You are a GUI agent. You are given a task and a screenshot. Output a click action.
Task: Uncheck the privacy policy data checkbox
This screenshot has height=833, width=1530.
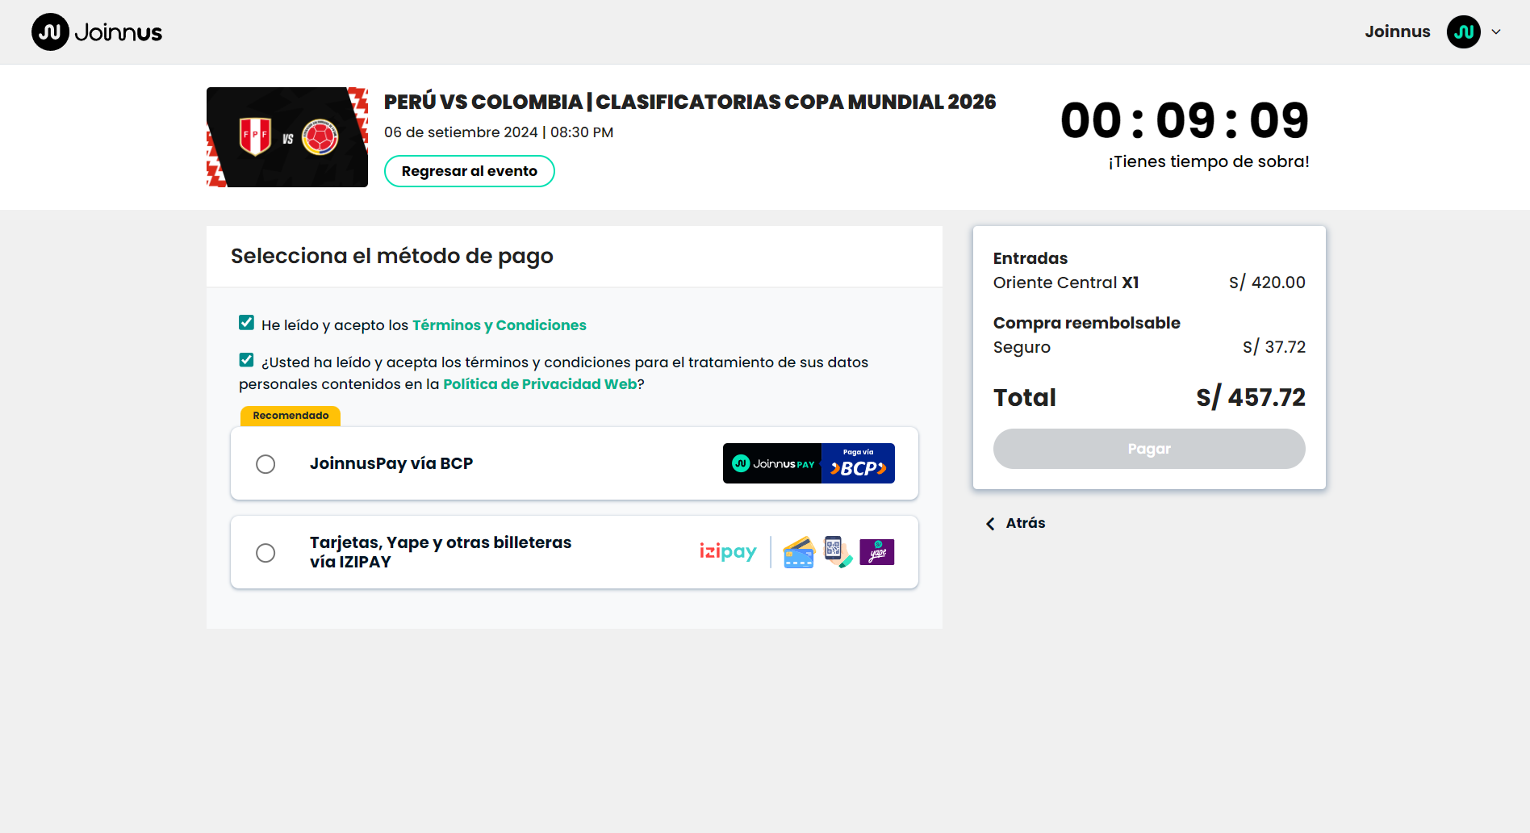(247, 360)
